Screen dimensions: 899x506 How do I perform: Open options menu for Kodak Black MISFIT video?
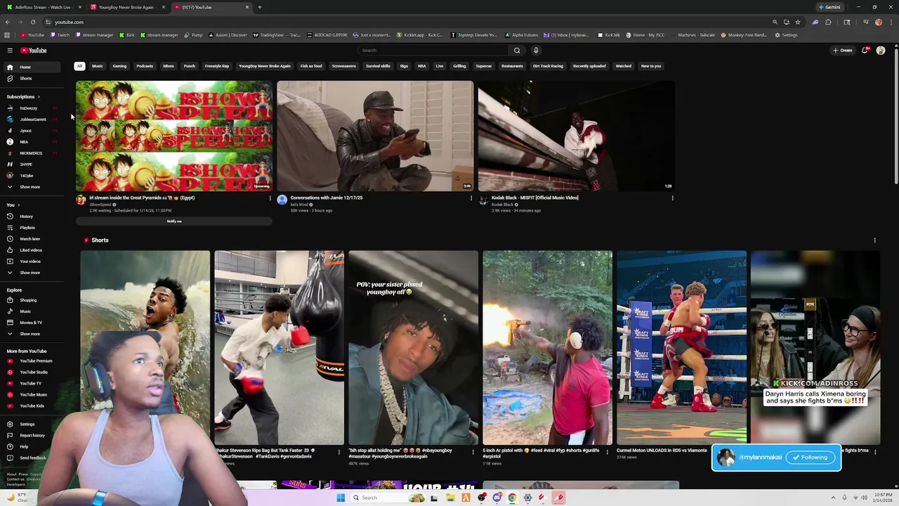672,198
